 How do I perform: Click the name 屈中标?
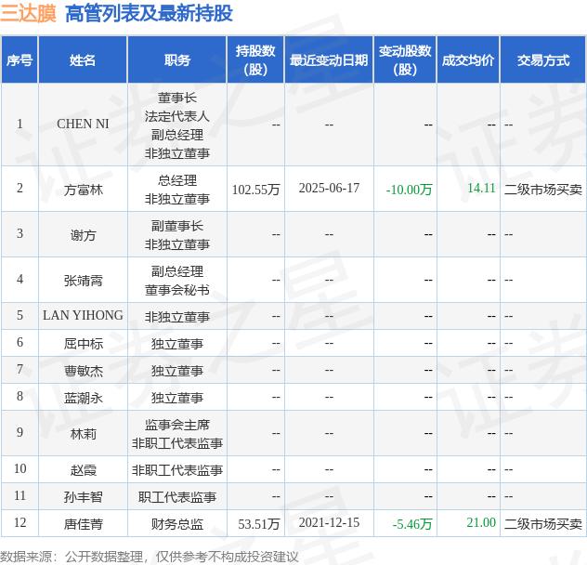click(x=83, y=344)
